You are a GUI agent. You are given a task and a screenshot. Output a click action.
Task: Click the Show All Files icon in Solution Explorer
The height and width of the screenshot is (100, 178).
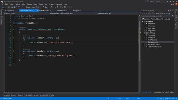point(162,13)
